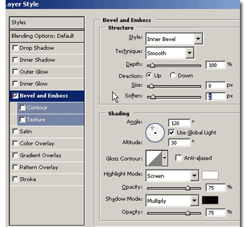The image size is (245, 227).
Task: Click the Altitude value field
Action: coord(179,143)
